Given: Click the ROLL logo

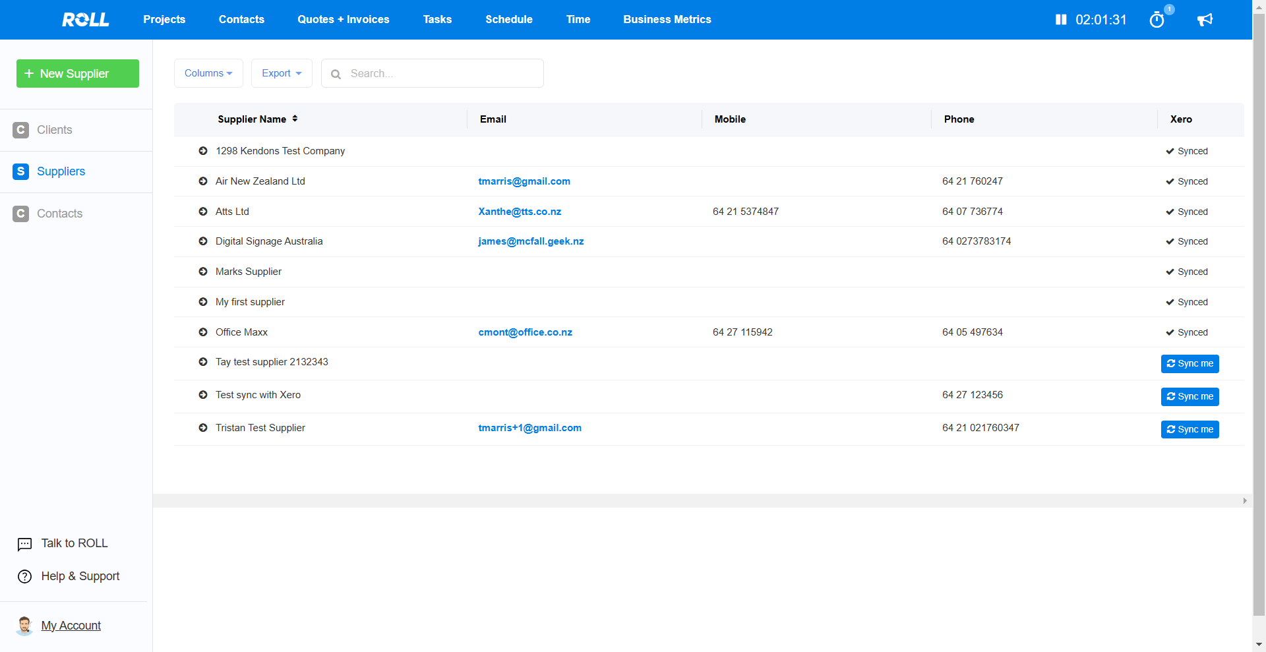Looking at the screenshot, I should tap(86, 20).
